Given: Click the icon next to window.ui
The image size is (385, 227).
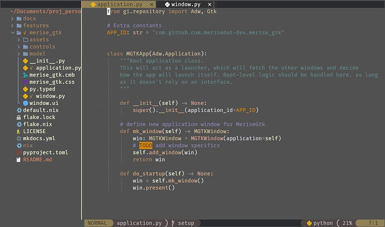Looking at the screenshot, I should (25, 103).
